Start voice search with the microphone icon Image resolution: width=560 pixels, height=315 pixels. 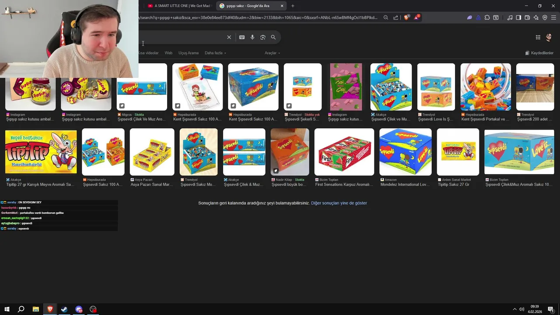(x=252, y=37)
